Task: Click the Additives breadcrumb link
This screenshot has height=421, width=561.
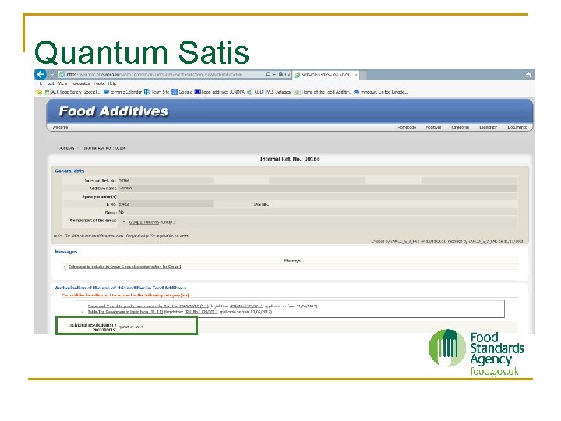Action: (66, 148)
